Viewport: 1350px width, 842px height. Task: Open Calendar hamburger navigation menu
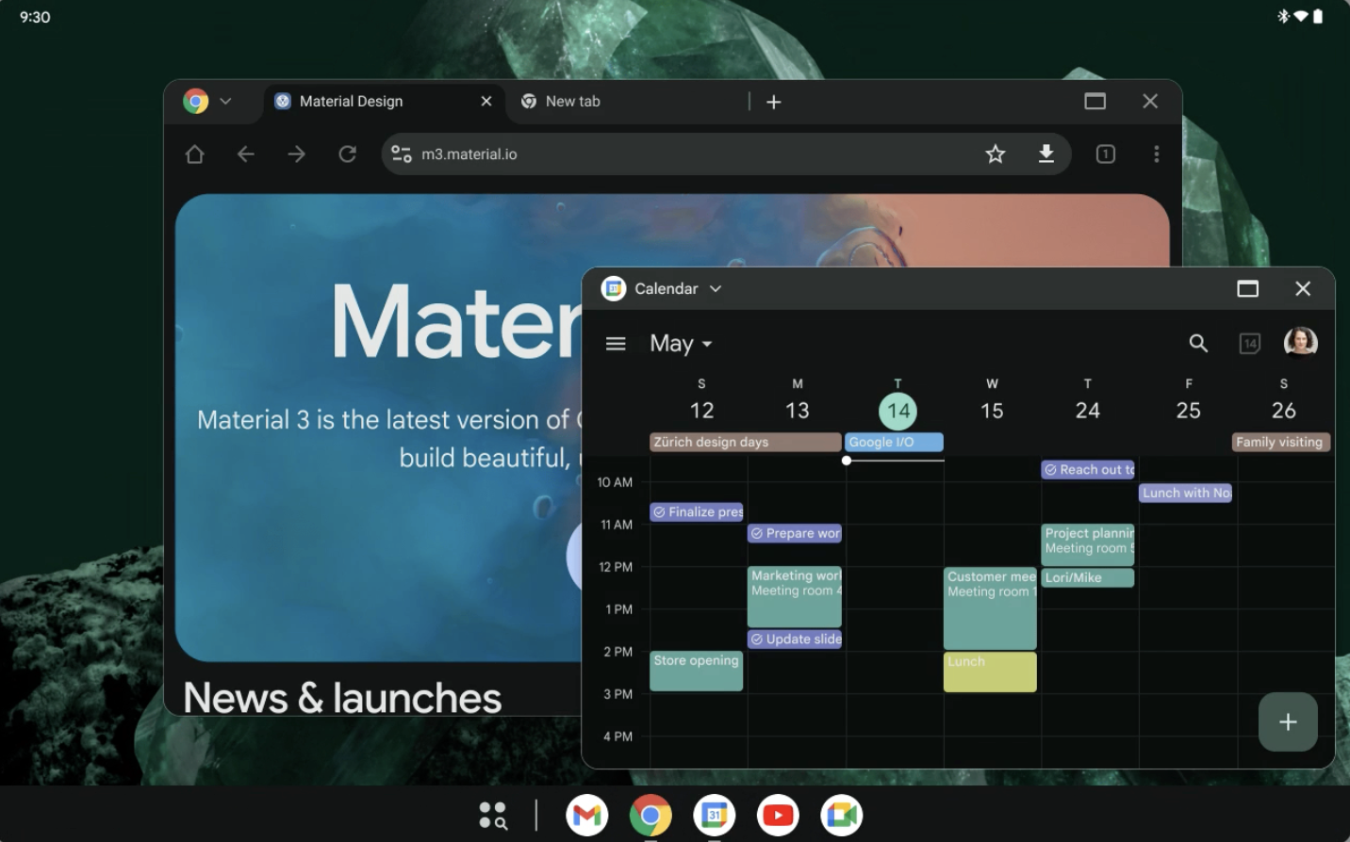(616, 344)
